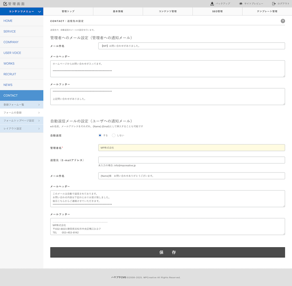This screenshot has height=286, width=292.
Task: Select the auto-reply しない radio button
Action: (114, 135)
